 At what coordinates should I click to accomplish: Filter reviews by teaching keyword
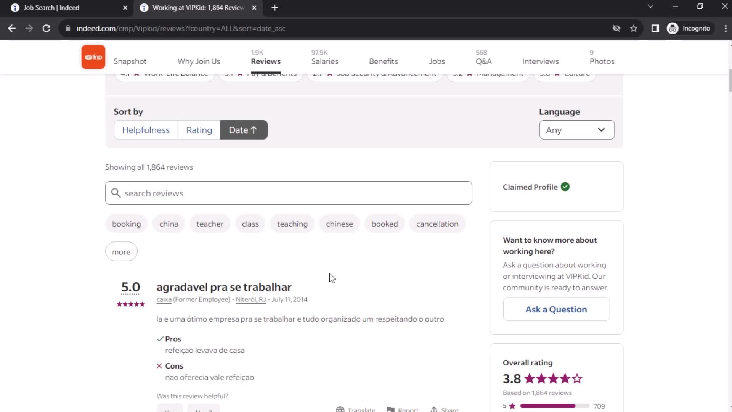(292, 224)
